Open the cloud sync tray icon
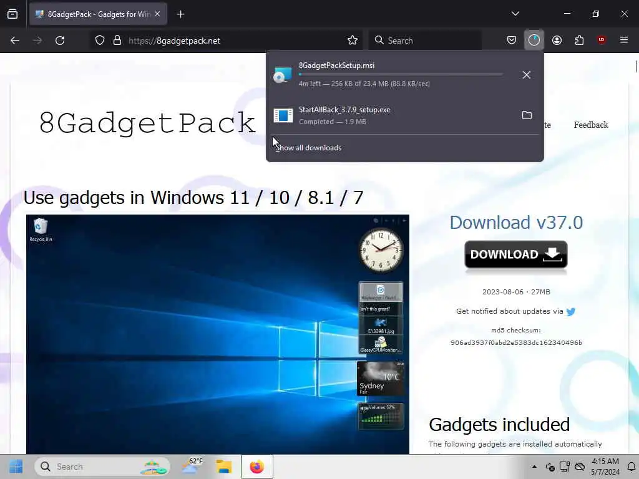The height and width of the screenshot is (479, 639). (580, 467)
